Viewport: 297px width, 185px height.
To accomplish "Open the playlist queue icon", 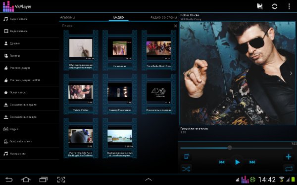I will tap(187, 157).
